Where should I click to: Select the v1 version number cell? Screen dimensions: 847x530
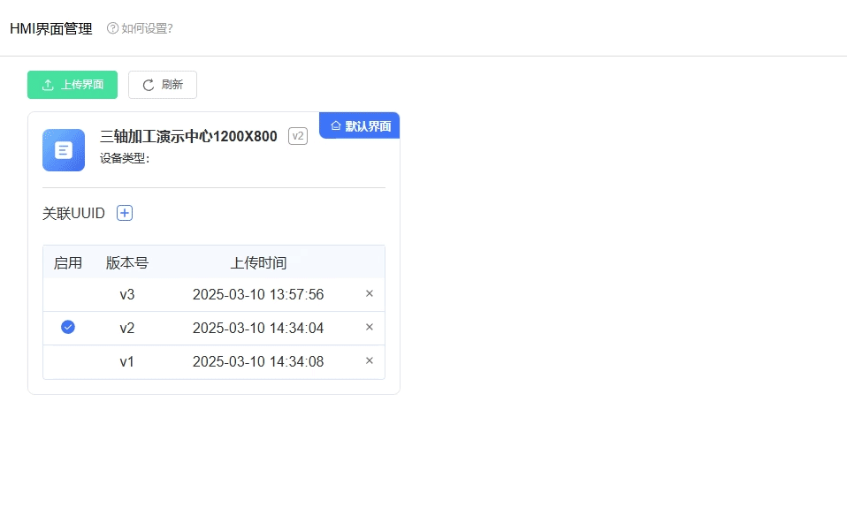(127, 361)
